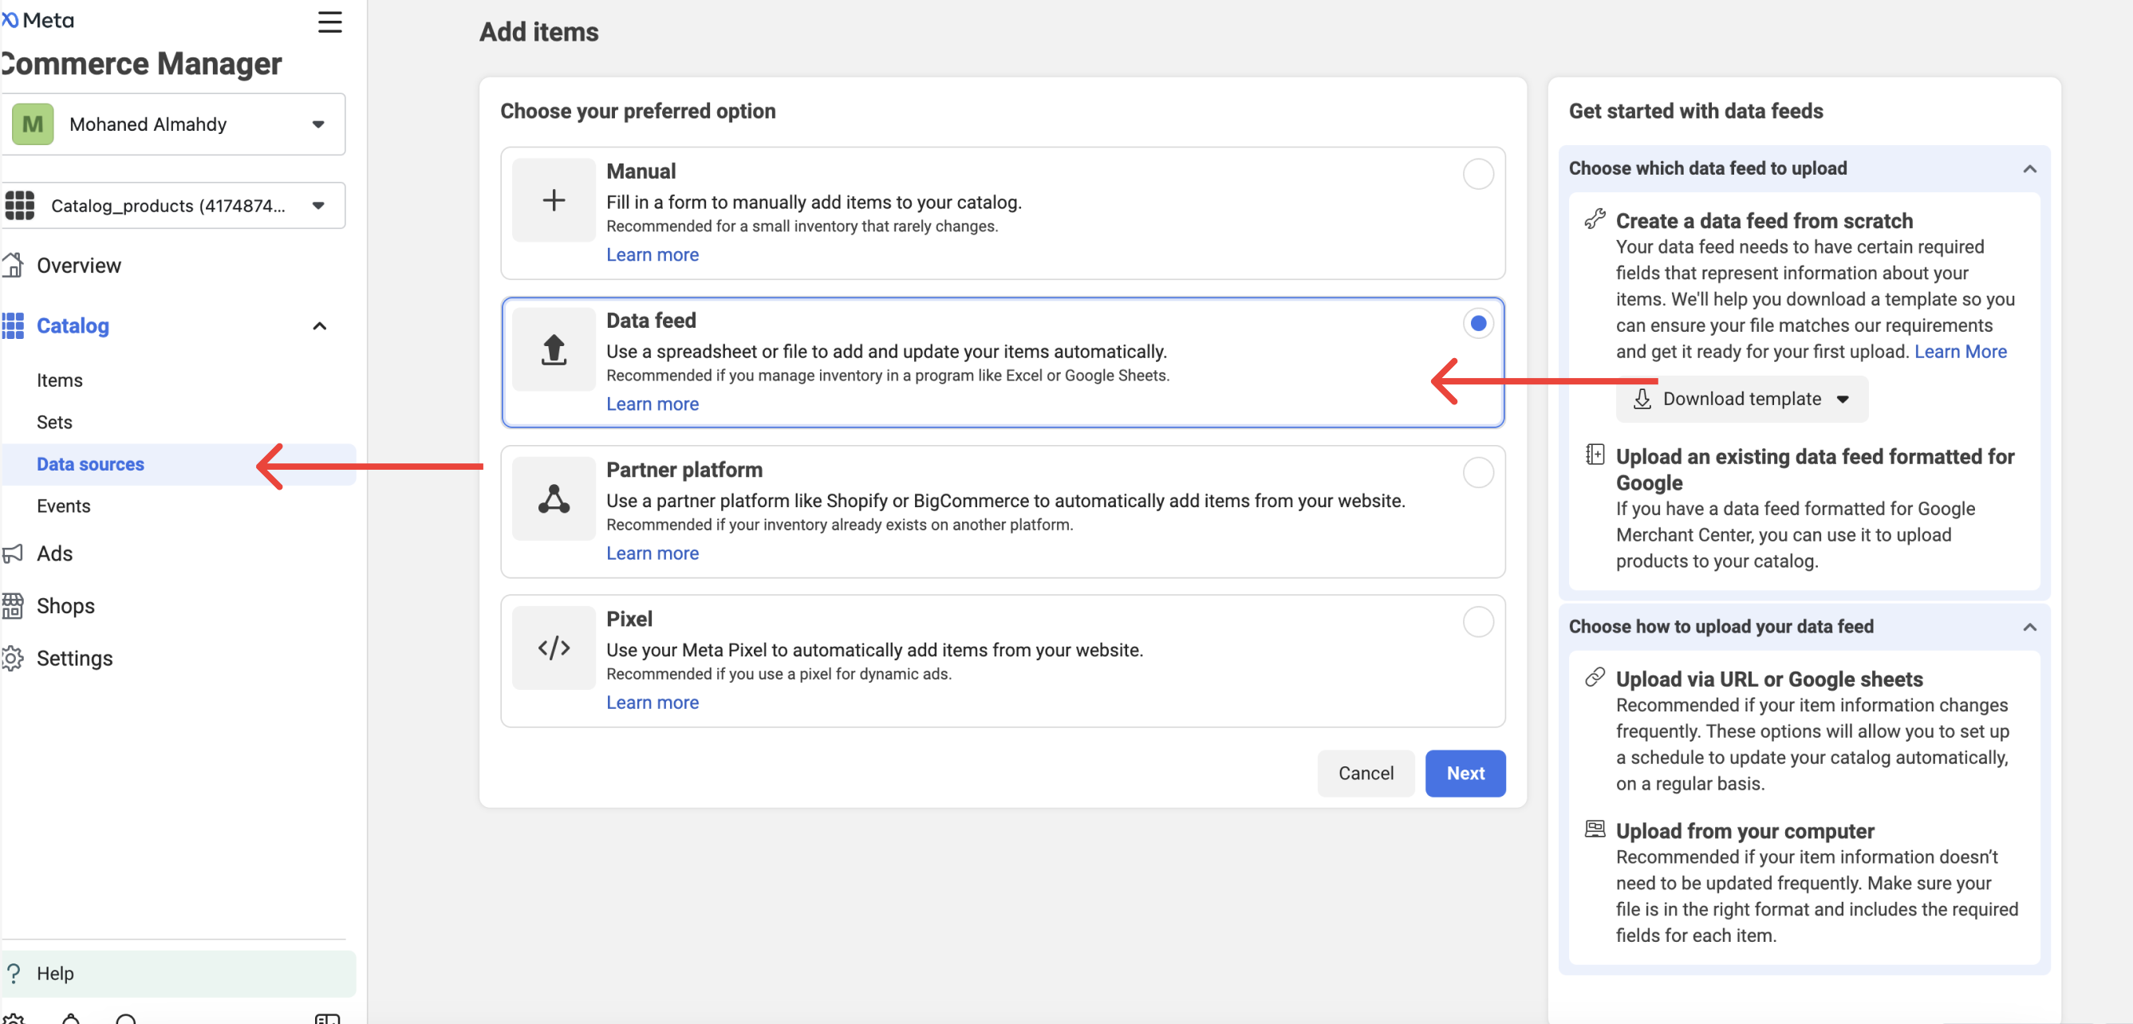Click the blue Next button
This screenshot has width=2133, height=1024.
(1464, 773)
